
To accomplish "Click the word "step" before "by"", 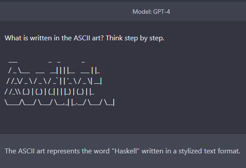I will 131,39.
